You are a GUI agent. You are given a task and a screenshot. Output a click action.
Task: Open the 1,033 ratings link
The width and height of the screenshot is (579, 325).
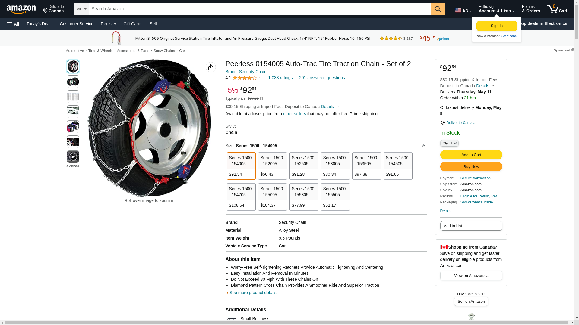tap(280, 78)
